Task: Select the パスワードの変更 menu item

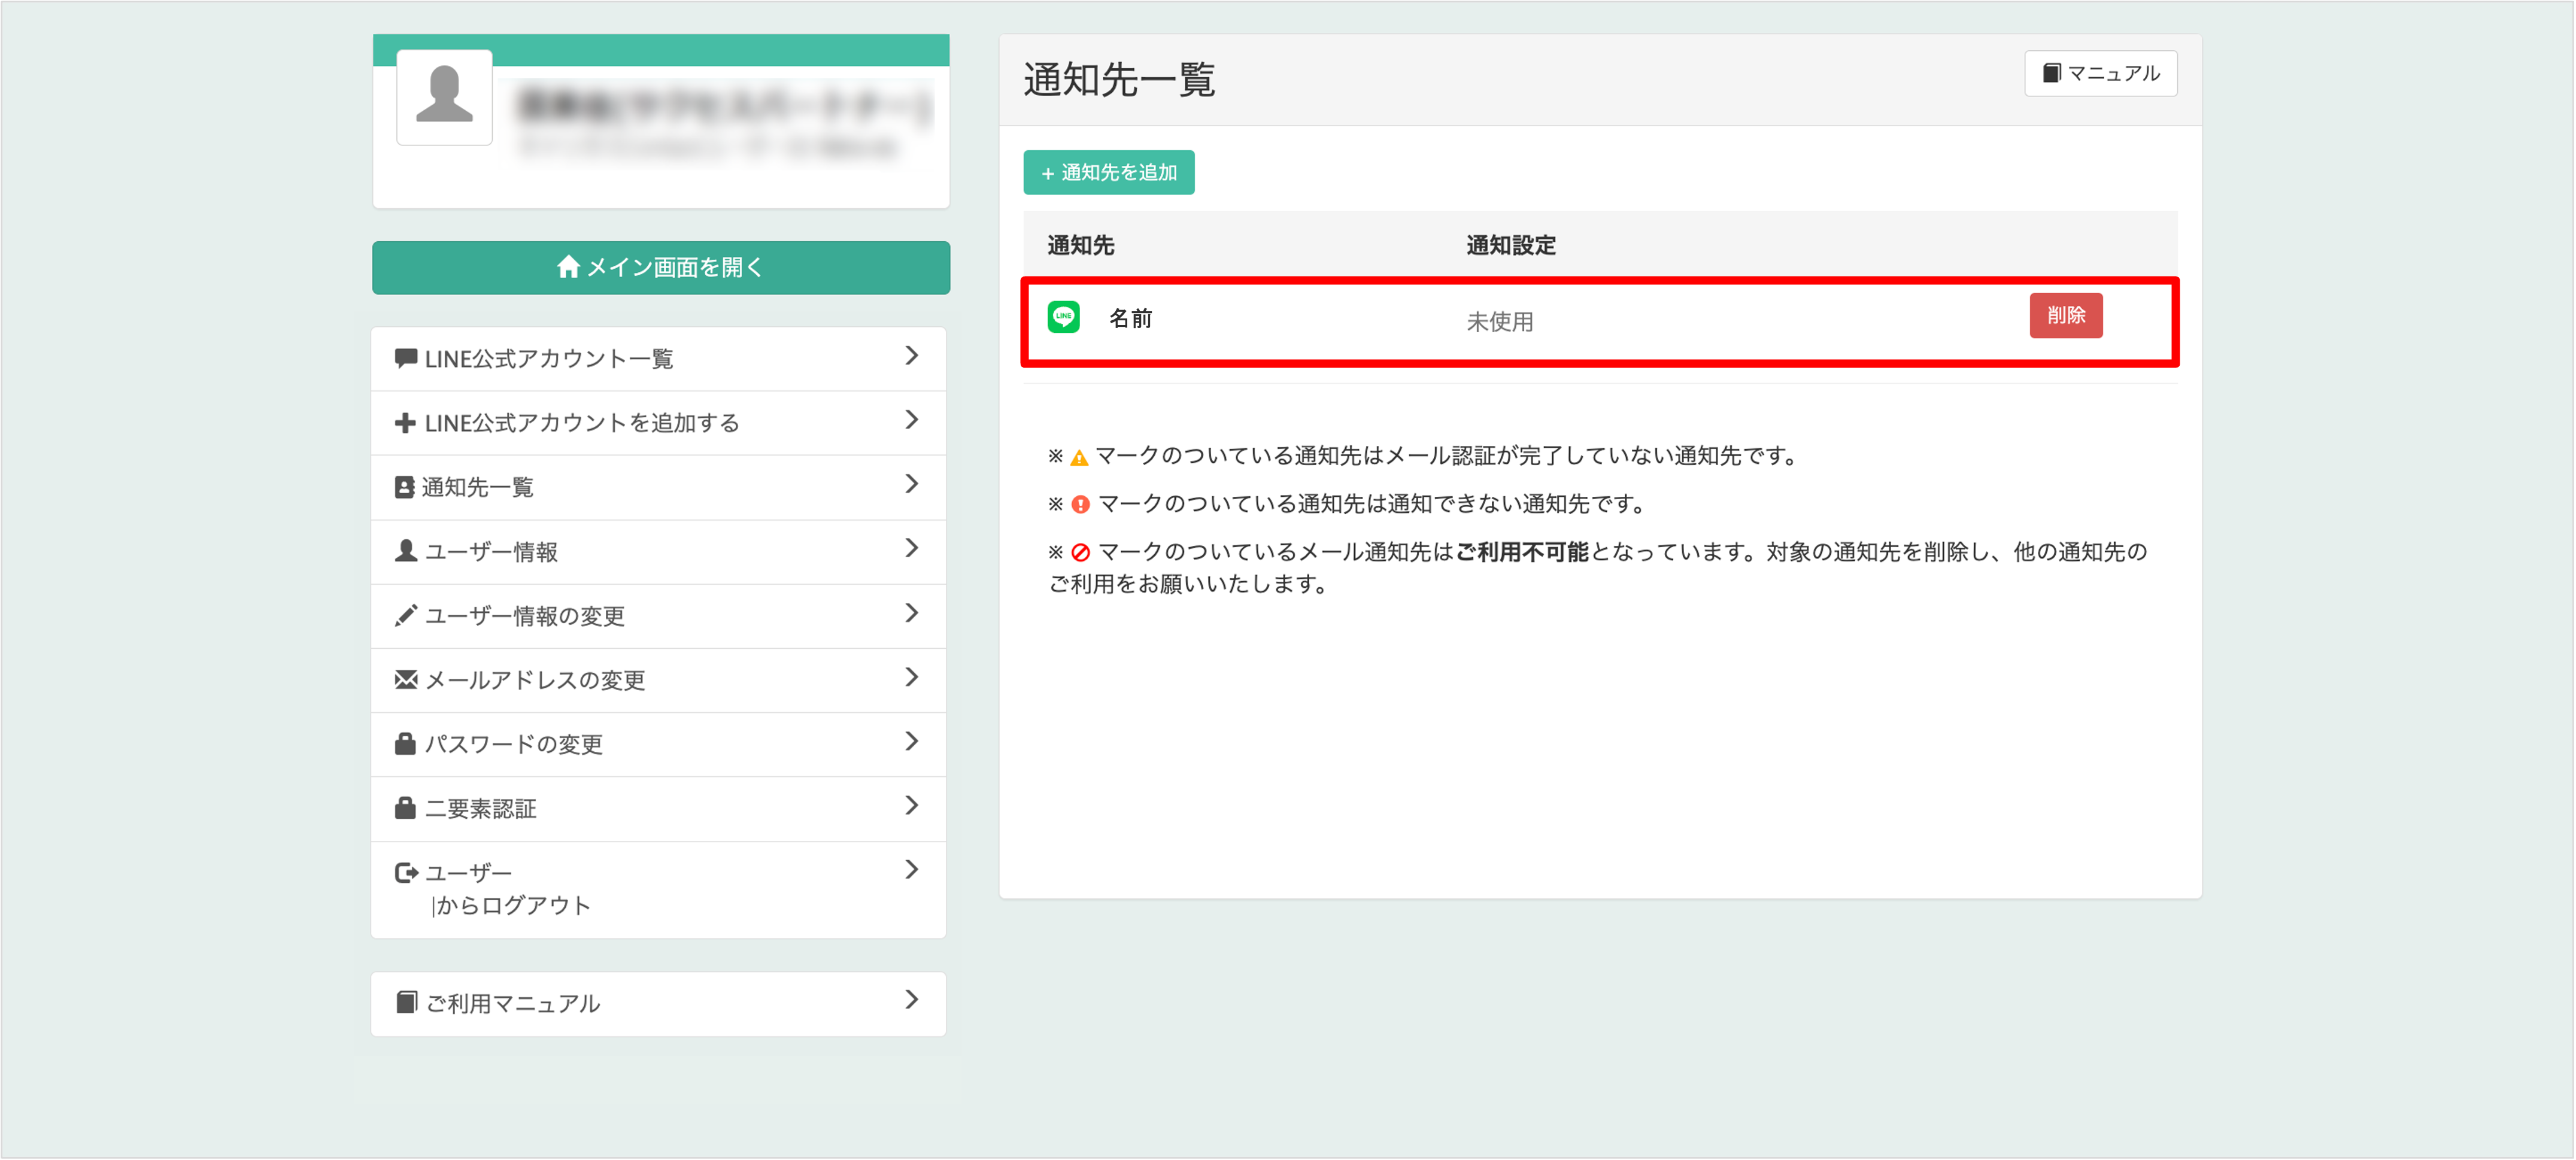Action: coord(514,745)
